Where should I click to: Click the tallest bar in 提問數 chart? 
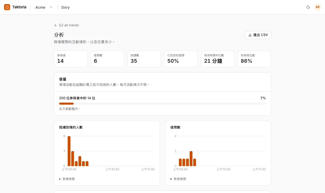[x=191, y=158]
